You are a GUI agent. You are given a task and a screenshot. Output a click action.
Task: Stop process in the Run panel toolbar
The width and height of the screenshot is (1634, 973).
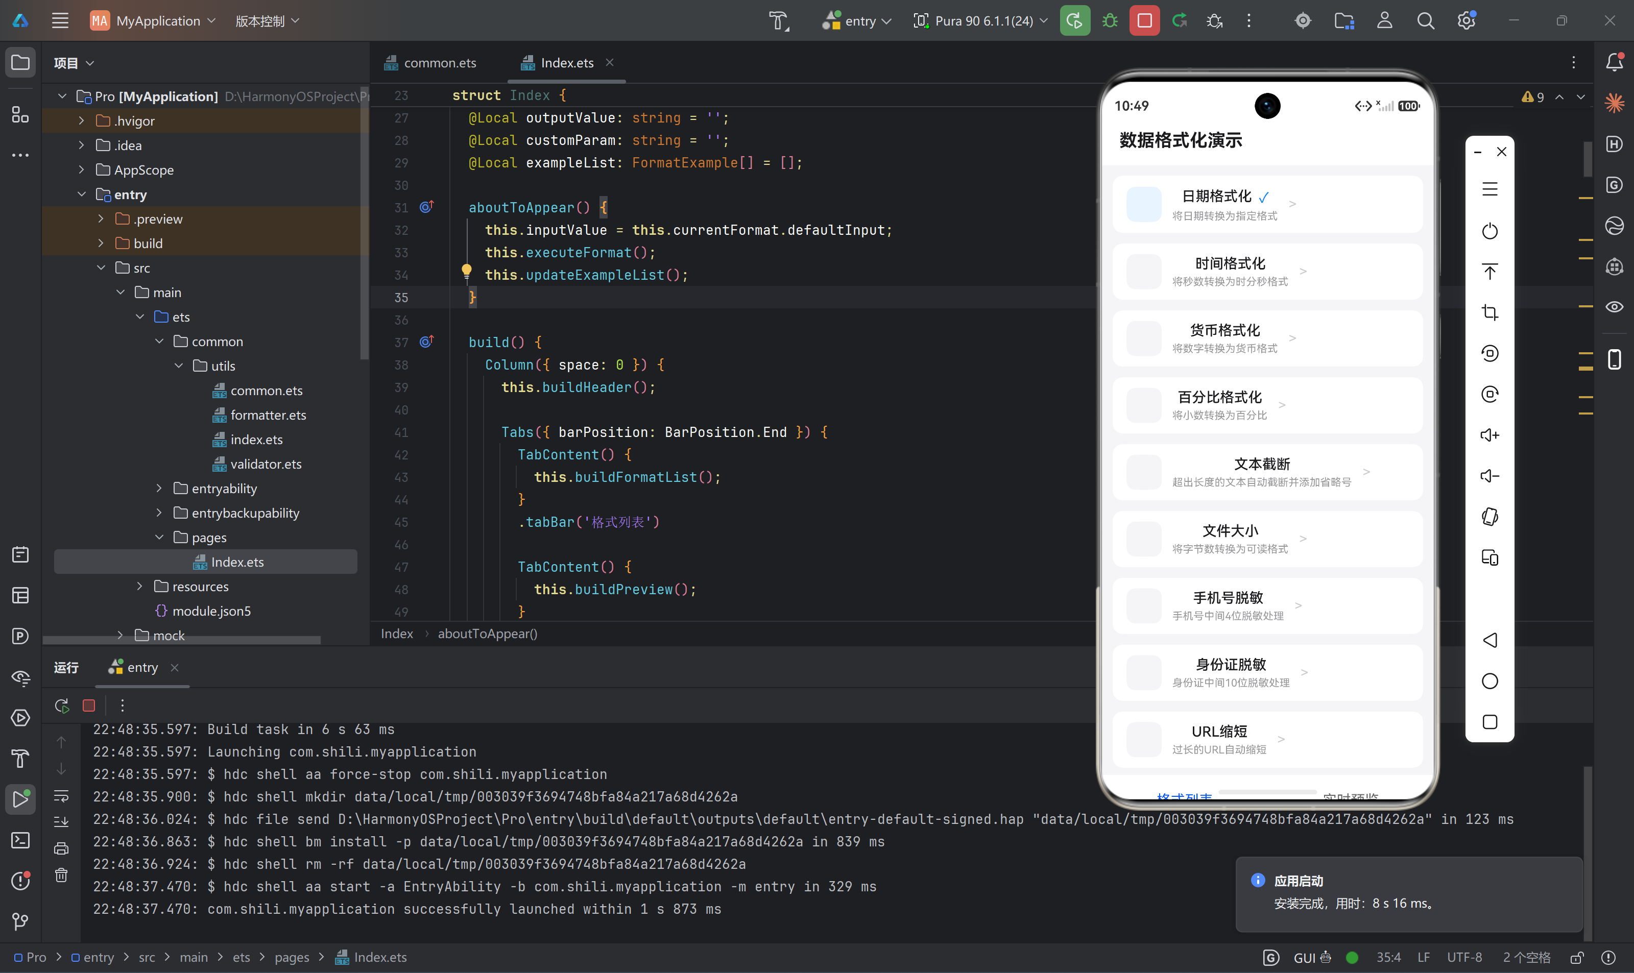[88, 706]
